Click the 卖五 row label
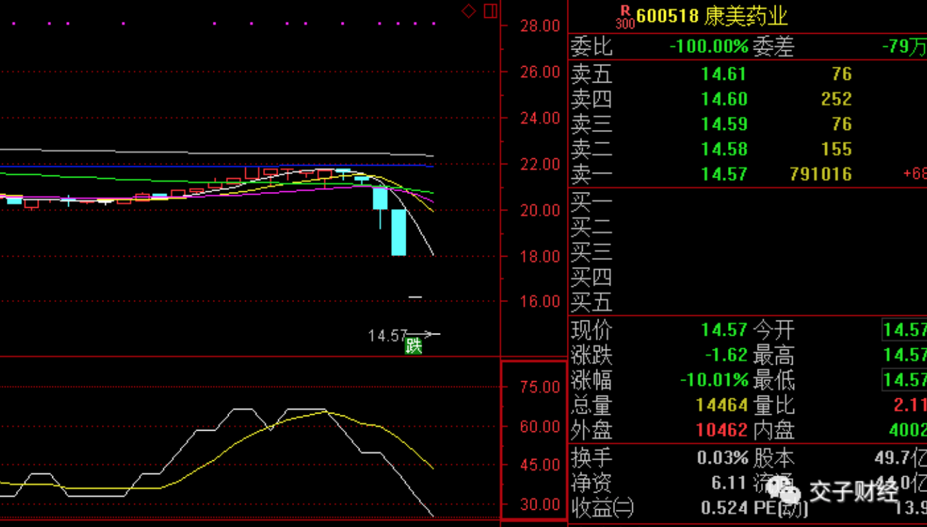927x527 pixels. (x=591, y=74)
